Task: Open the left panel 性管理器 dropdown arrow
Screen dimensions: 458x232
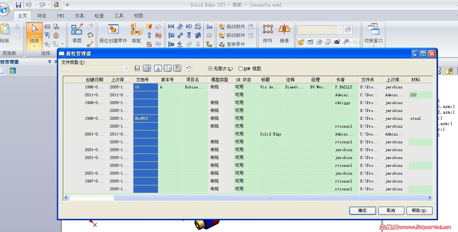Action: [50, 62]
